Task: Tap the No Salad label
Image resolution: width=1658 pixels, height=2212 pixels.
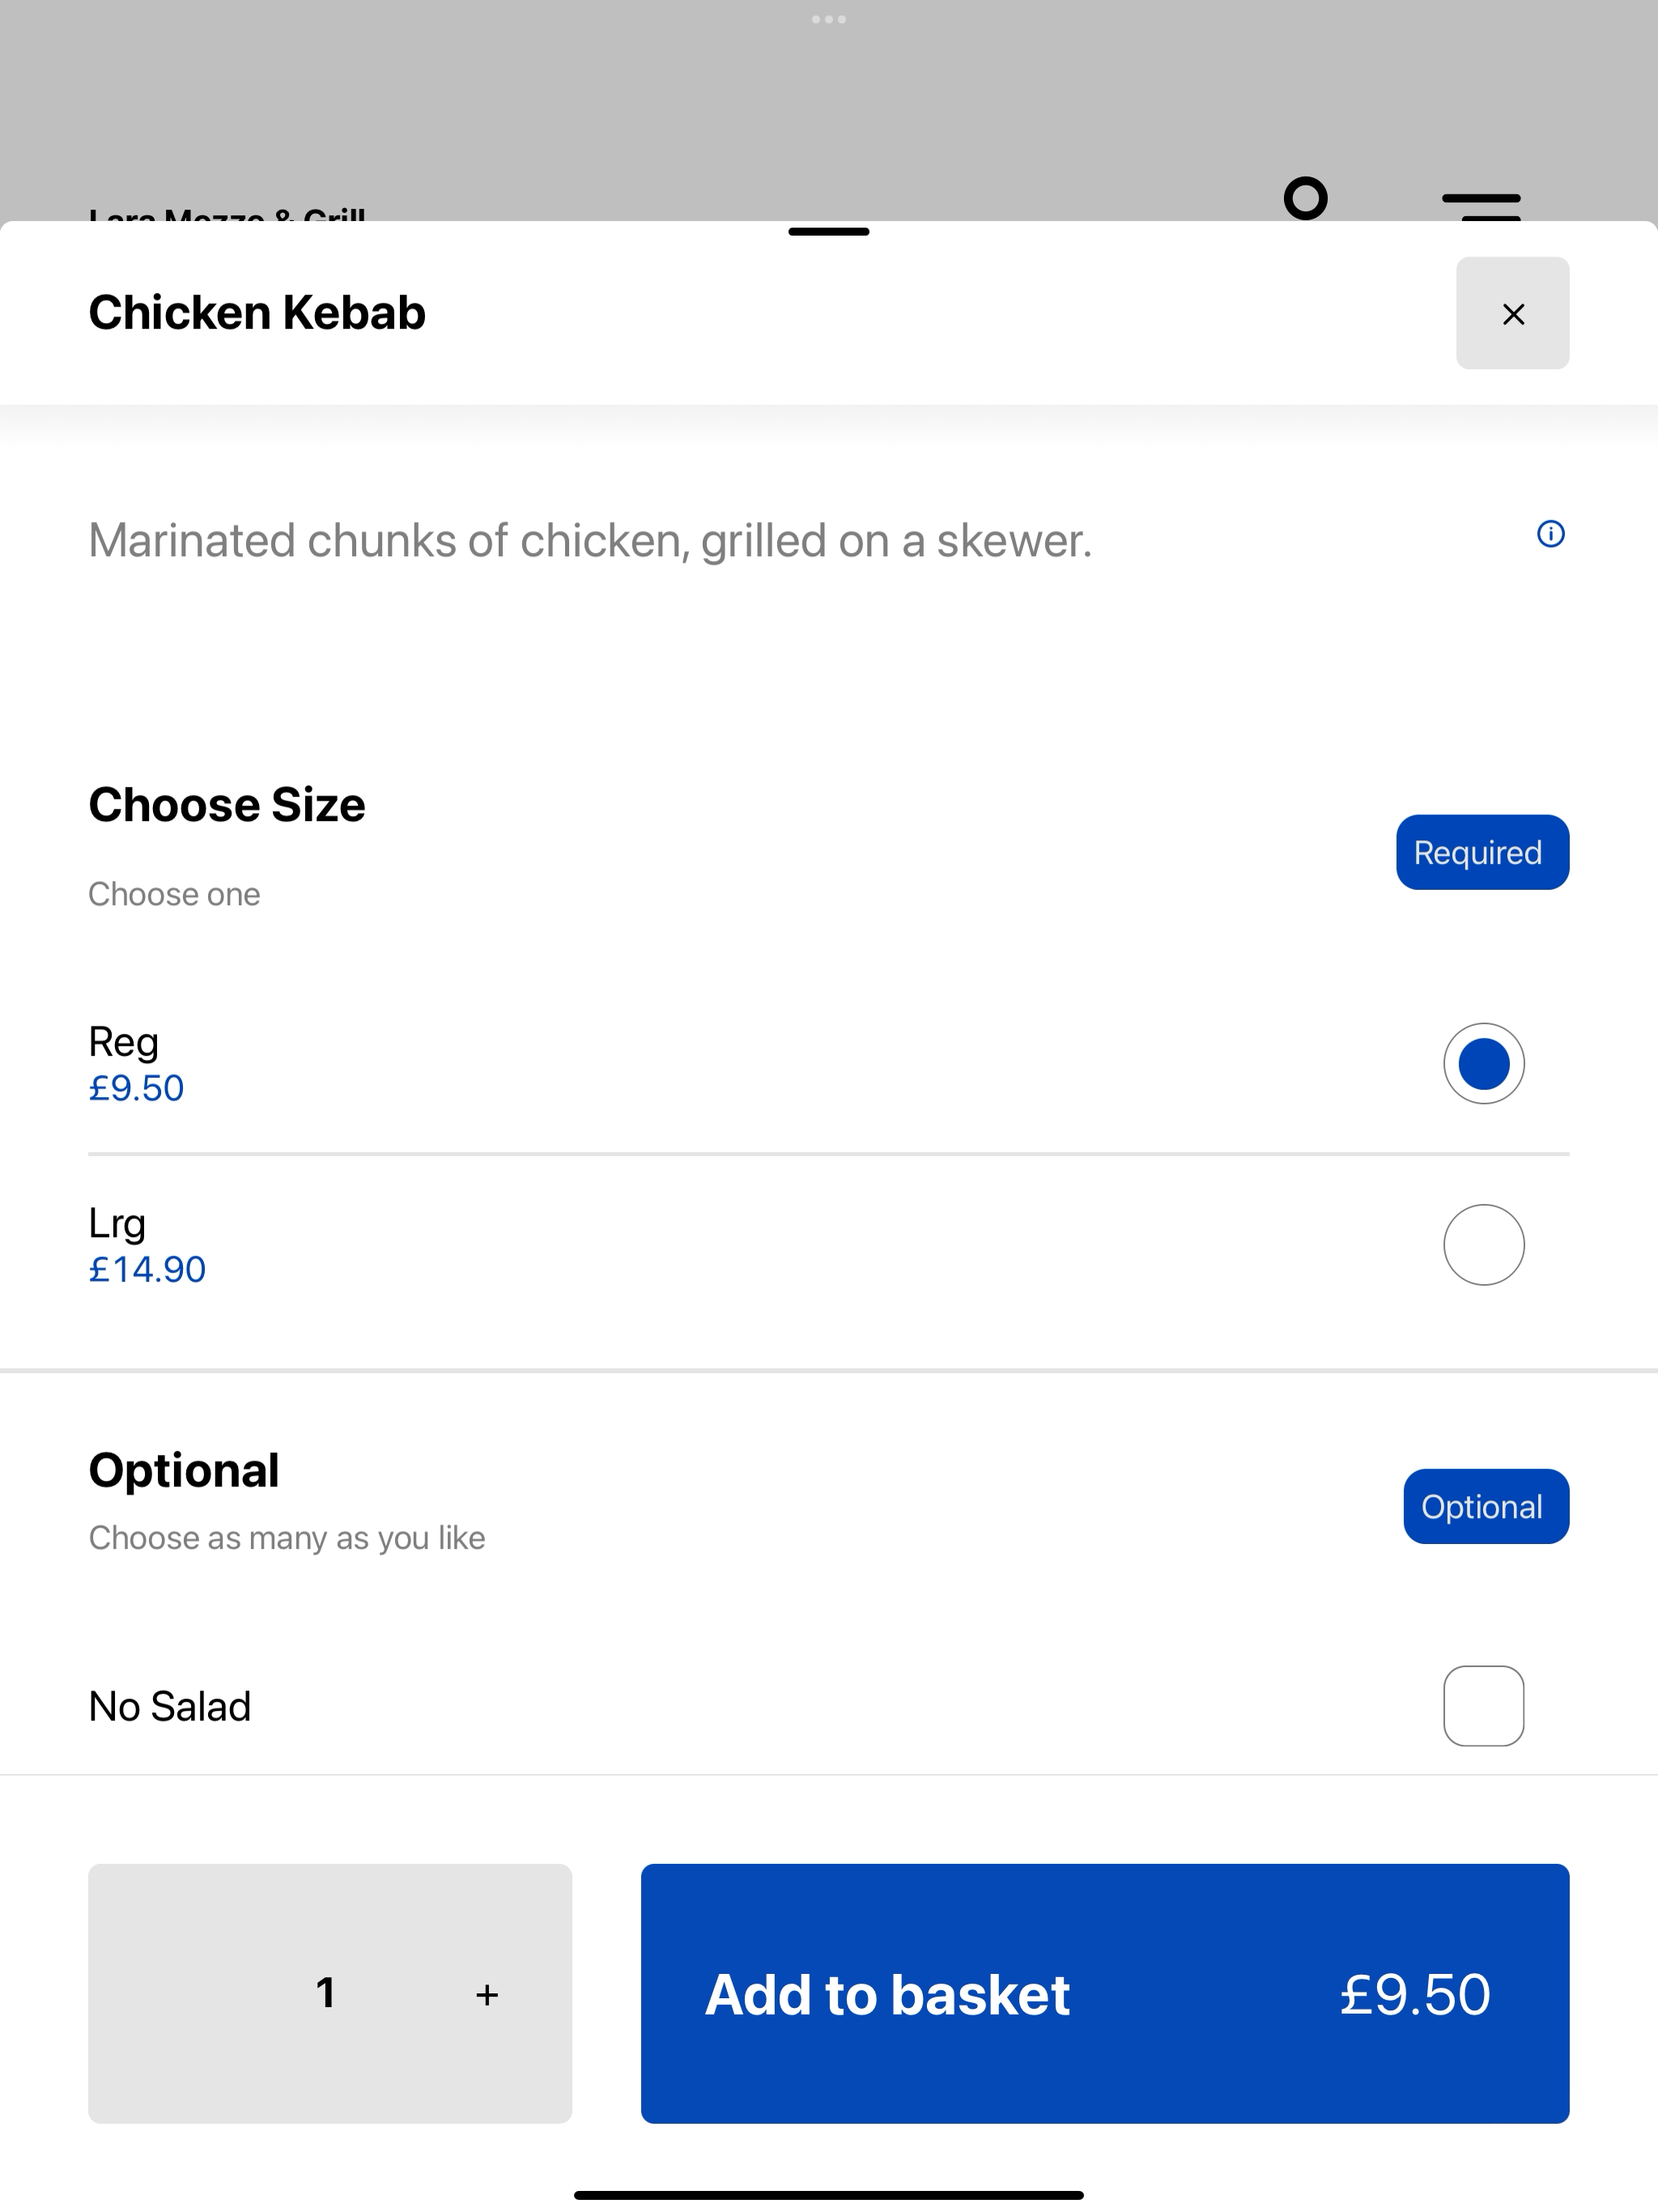Action: click(x=170, y=1706)
